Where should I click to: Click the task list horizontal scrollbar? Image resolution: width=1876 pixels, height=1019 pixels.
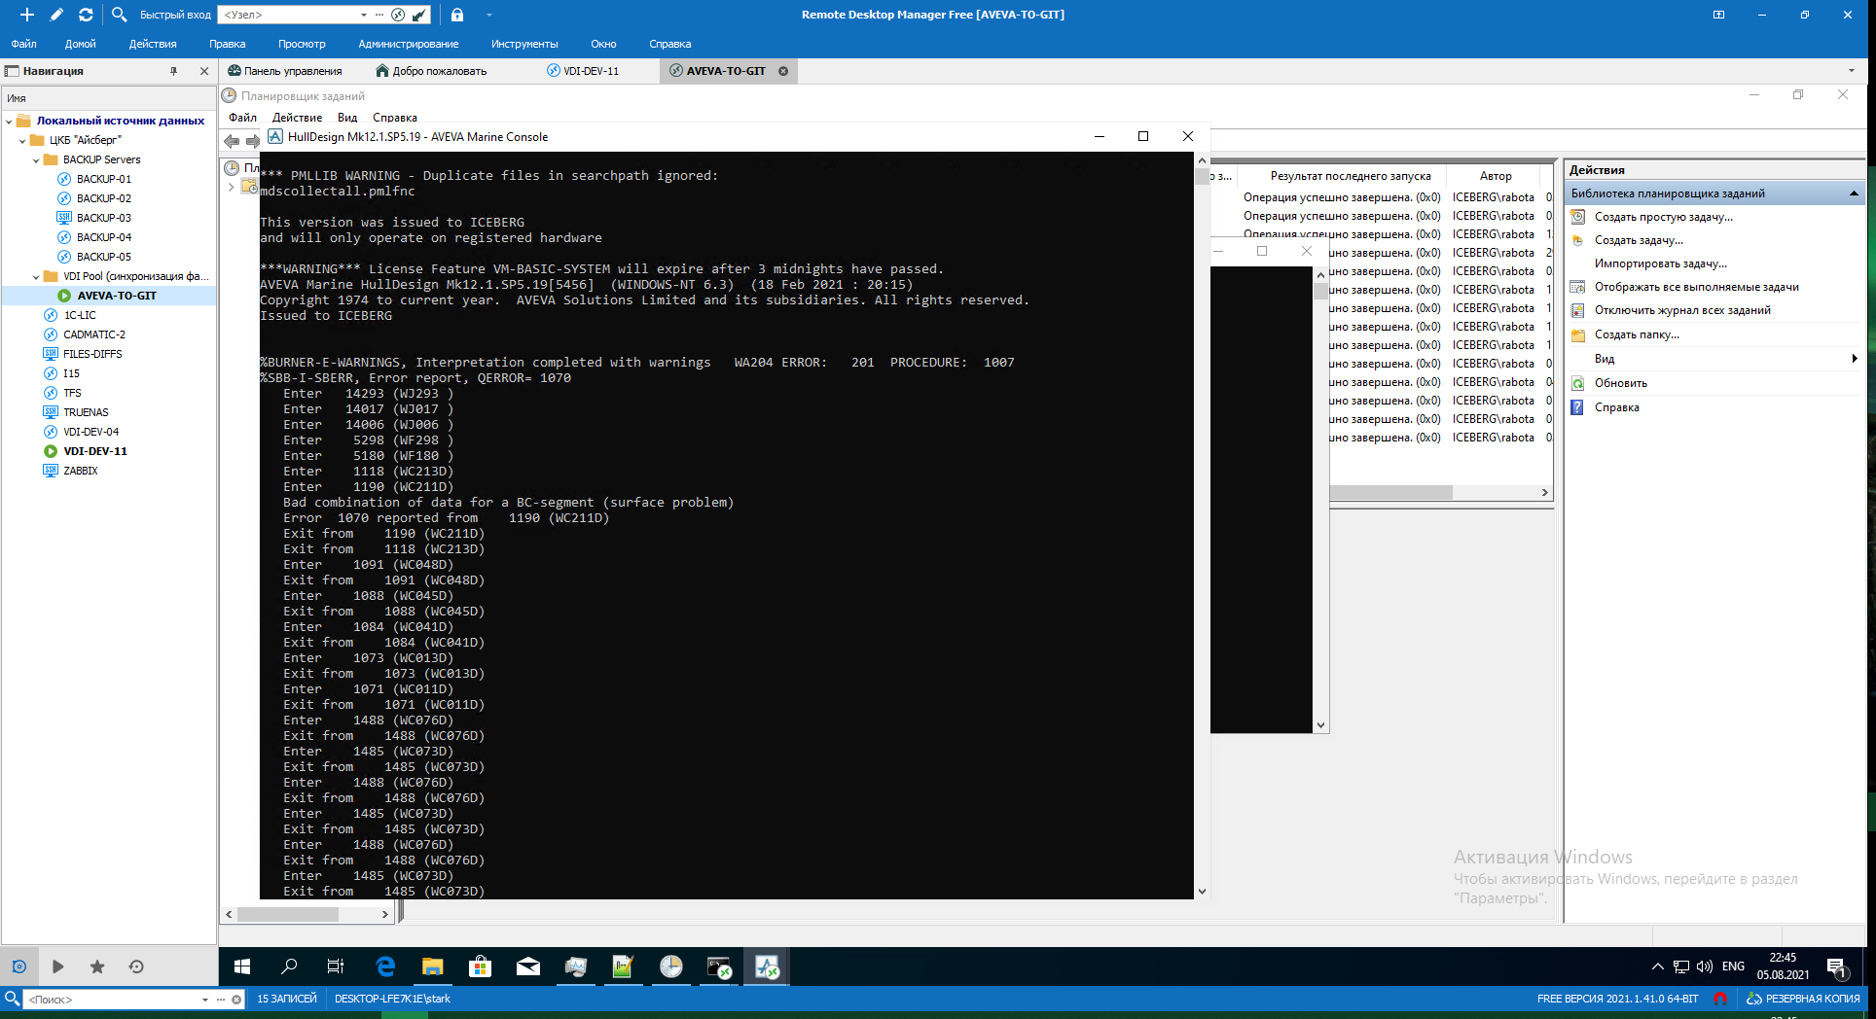click(1391, 493)
